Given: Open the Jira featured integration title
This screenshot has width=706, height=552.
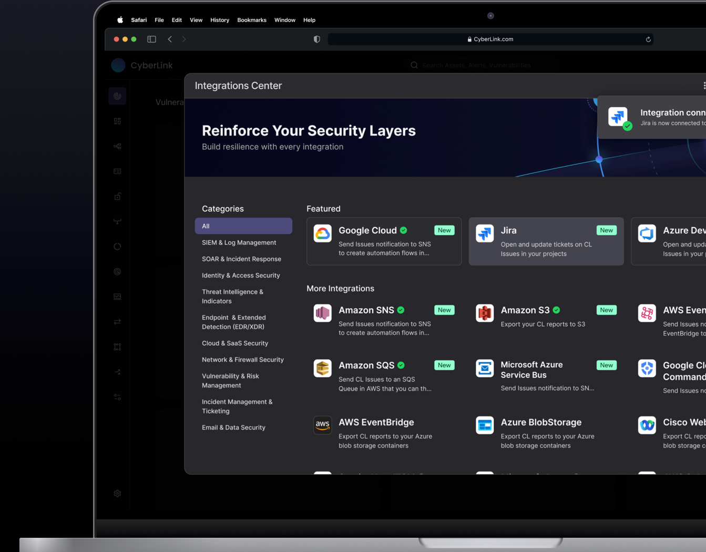Looking at the screenshot, I should tap(508, 230).
